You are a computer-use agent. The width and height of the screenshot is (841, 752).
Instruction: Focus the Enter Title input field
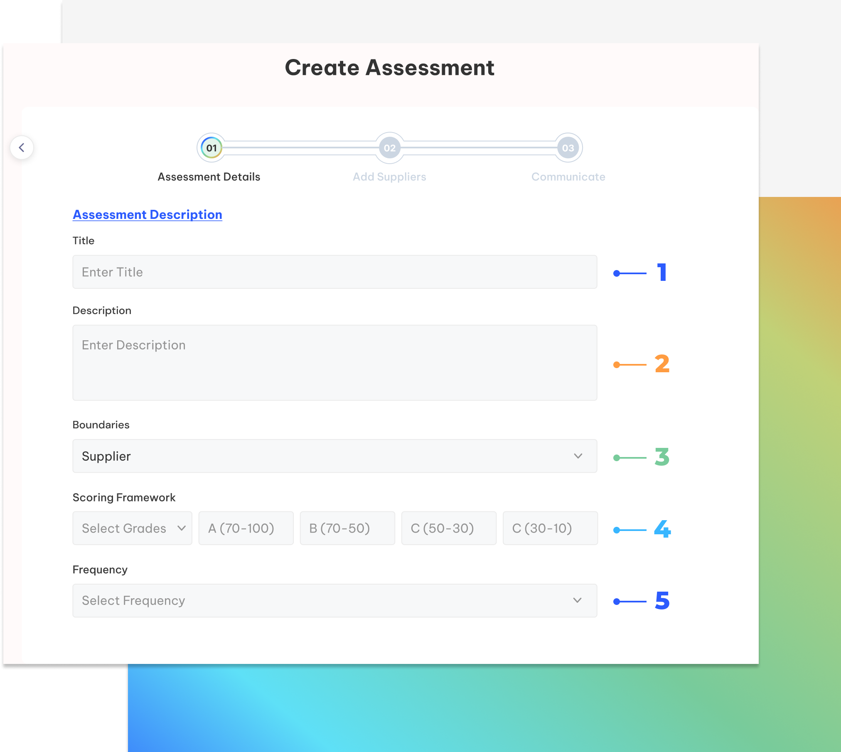click(334, 272)
